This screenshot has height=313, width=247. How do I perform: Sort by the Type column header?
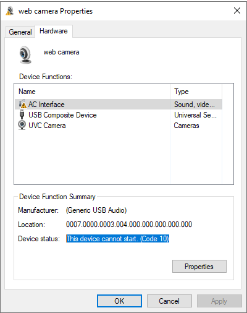196,92
